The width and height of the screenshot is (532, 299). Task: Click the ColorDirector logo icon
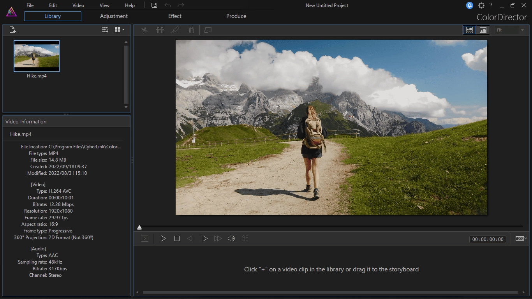[x=11, y=12]
